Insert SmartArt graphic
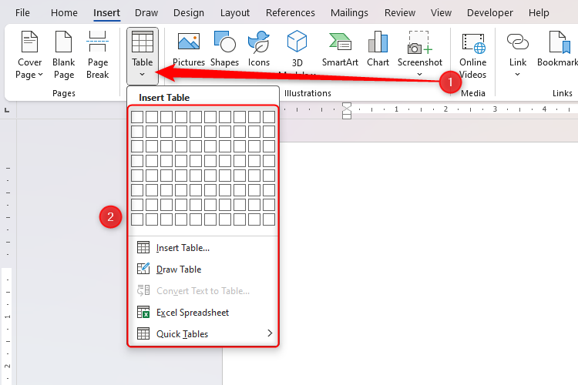The image size is (578, 385). click(x=340, y=43)
